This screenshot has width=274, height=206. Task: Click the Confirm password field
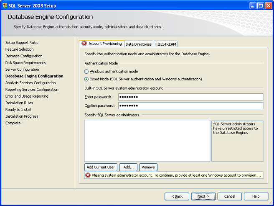click(190, 106)
